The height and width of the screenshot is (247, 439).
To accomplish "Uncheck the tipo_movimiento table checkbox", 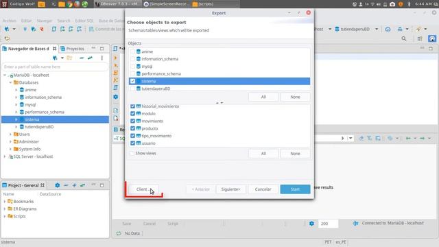I will pos(132,136).
